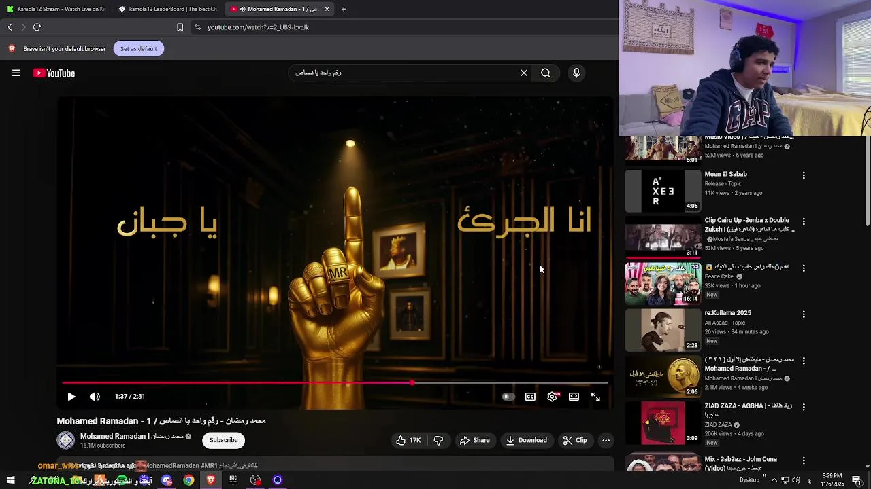This screenshot has width=871, height=489.
Task: Open options for Mix - 3ab3az John Cena
Action: [804, 460]
